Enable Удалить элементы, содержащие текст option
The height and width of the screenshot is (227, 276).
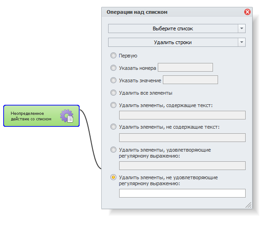(x=113, y=105)
